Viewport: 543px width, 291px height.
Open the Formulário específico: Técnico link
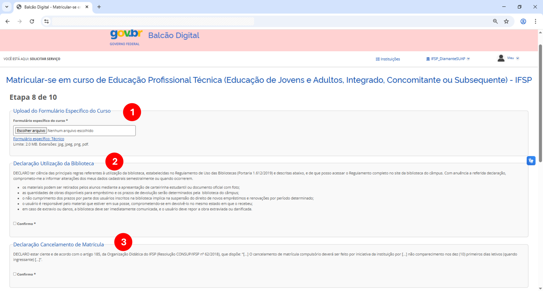pos(38,139)
